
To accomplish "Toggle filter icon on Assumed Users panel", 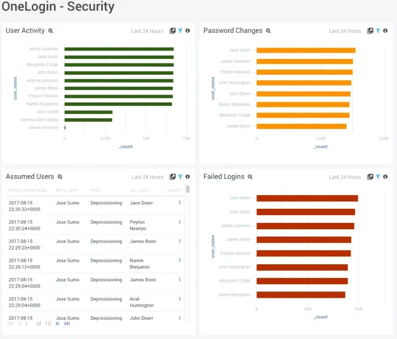I will [x=180, y=177].
